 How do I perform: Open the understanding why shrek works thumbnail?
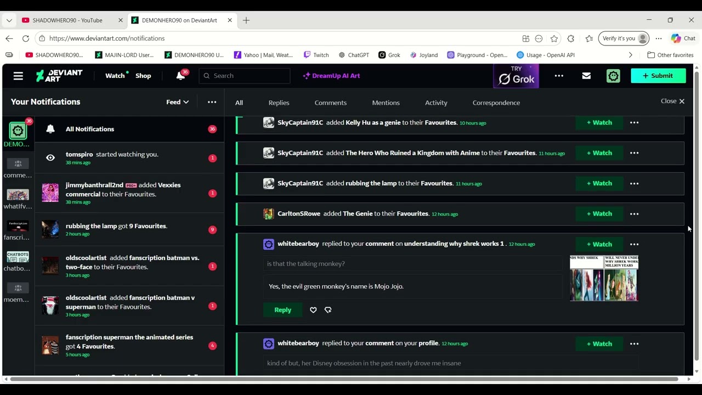click(604, 278)
